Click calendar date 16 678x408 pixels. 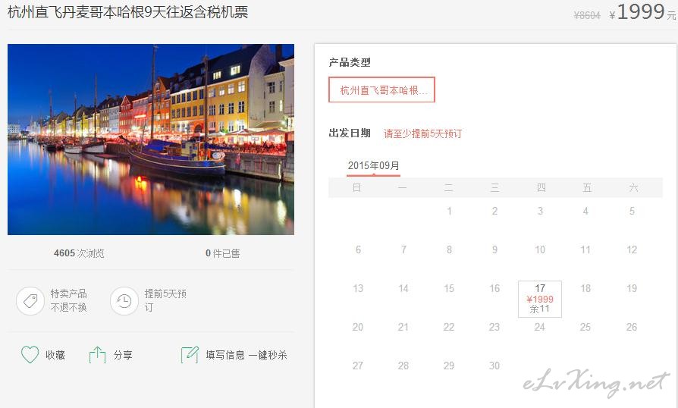(x=494, y=288)
